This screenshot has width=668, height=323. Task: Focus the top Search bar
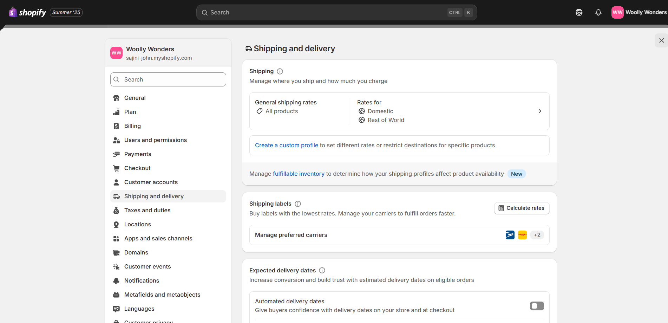[336, 12]
